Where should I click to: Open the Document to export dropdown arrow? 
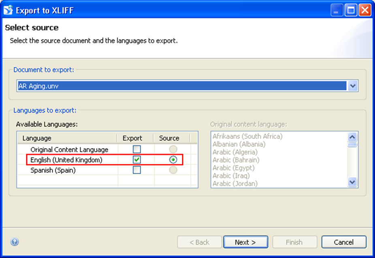point(353,86)
